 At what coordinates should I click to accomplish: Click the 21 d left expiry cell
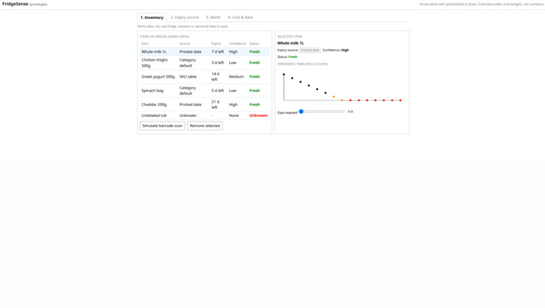coord(216,105)
